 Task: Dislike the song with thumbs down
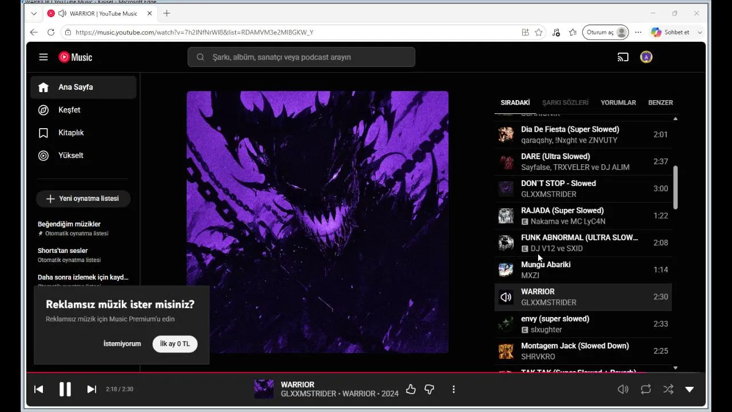coord(429,389)
